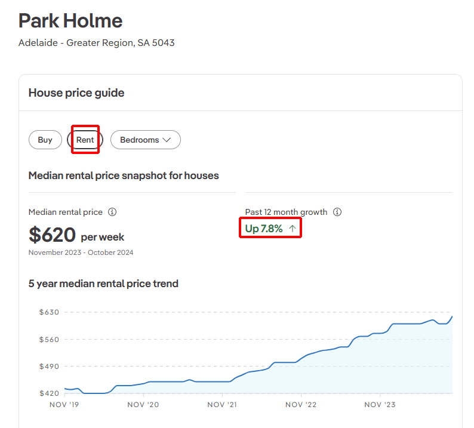Image resolution: width=474 pixels, height=428 pixels.
Task: Click the info icon beside Past 12 month growth
Action: click(337, 212)
